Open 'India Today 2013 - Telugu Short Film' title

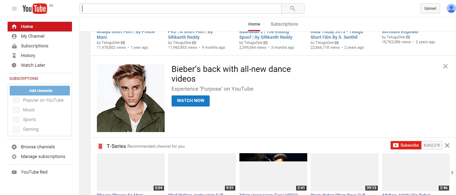click(337, 35)
